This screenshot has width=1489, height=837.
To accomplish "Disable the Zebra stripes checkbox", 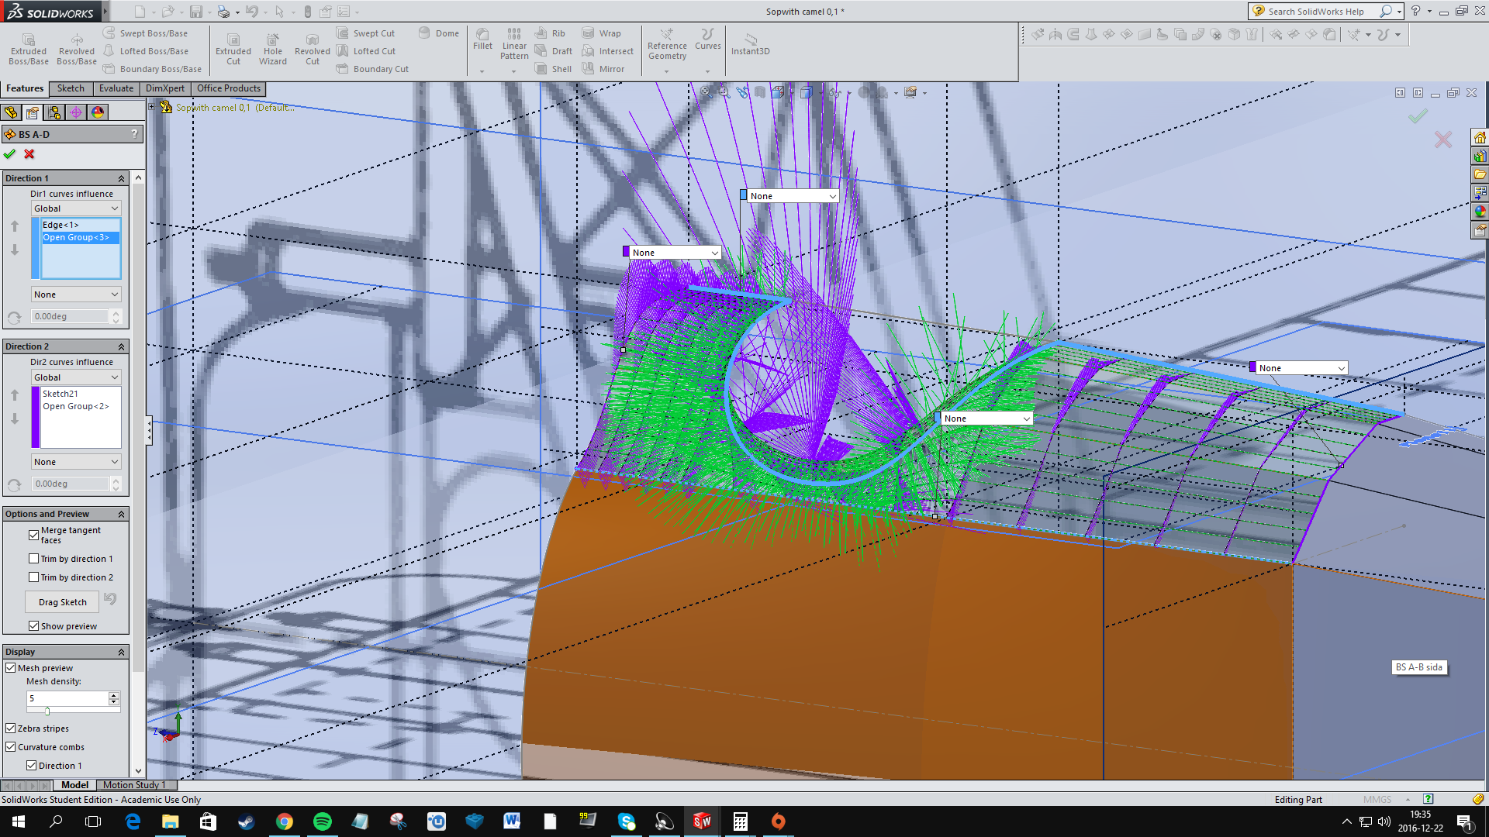I will click(11, 728).
